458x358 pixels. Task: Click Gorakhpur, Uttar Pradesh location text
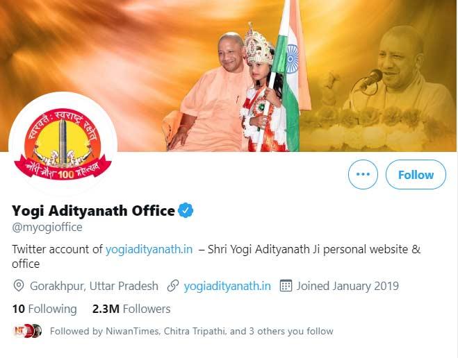[x=94, y=286]
